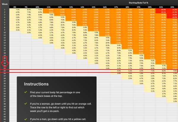This screenshot has width=178, height=122.
Task: Select the 16% starting body fat header
Action: (105, 7)
